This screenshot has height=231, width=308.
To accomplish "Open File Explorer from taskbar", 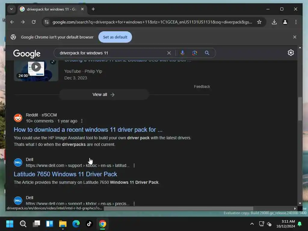I will pyautogui.click(x=63, y=224).
